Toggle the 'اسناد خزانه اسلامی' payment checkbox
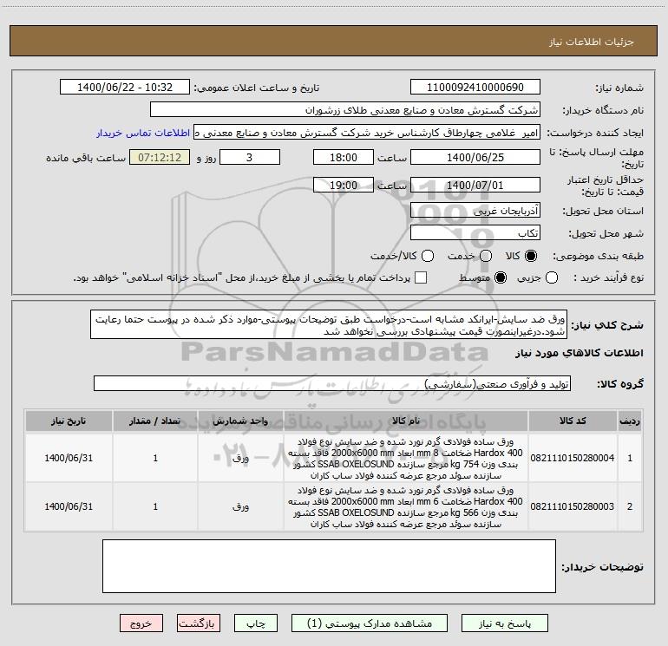The image size is (668, 646). 421,277
